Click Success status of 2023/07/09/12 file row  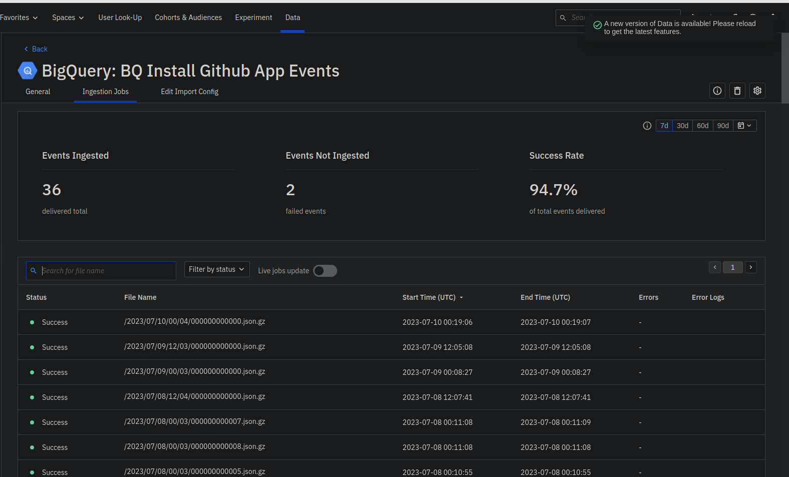(x=55, y=347)
